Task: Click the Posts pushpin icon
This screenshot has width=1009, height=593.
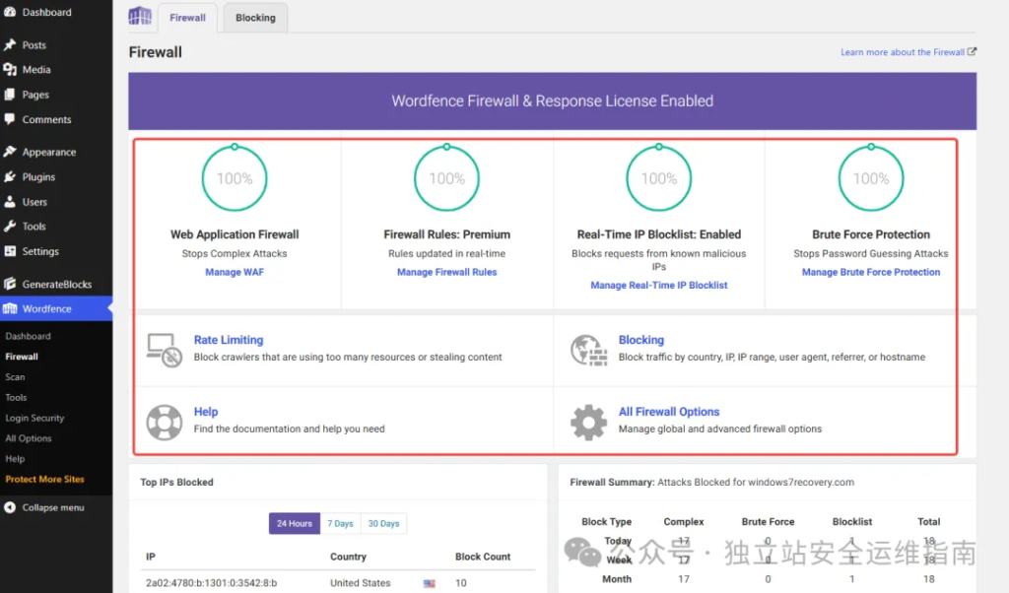Action: [10, 44]
